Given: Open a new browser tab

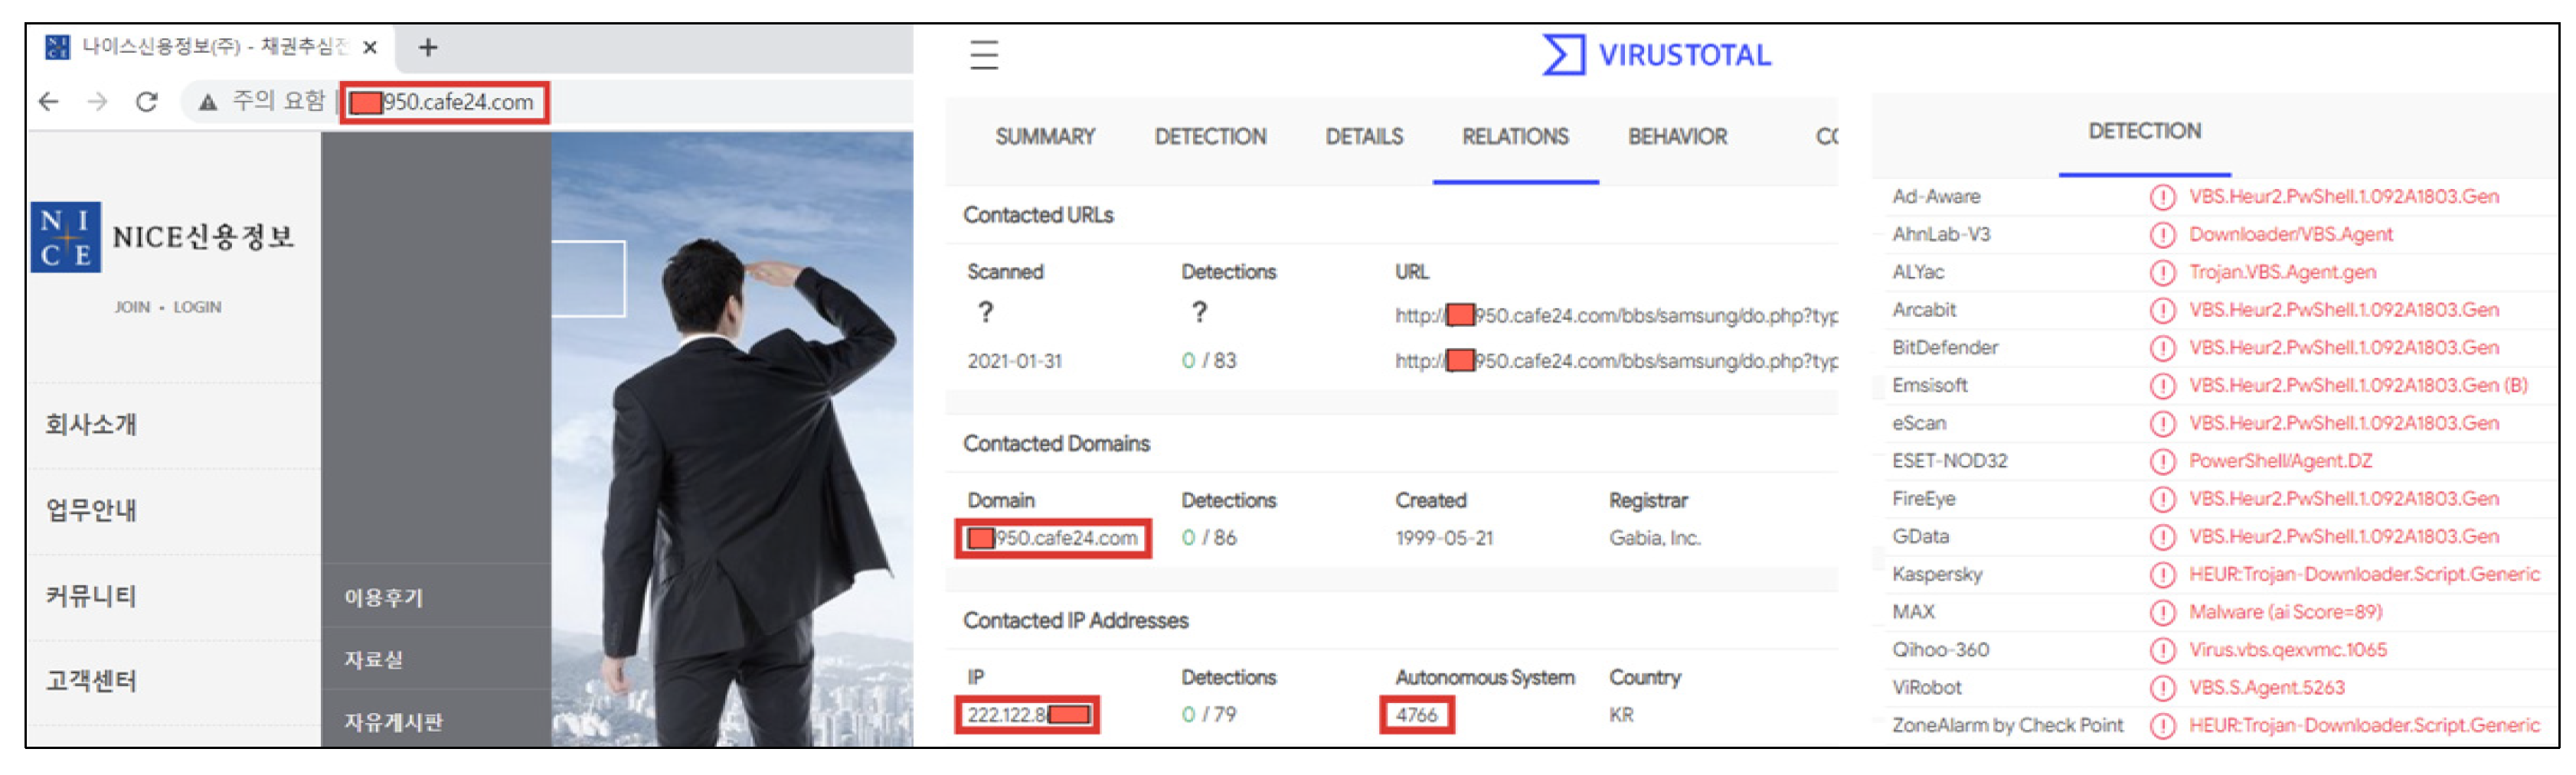Looking at the screenshot, I should 428,47.
